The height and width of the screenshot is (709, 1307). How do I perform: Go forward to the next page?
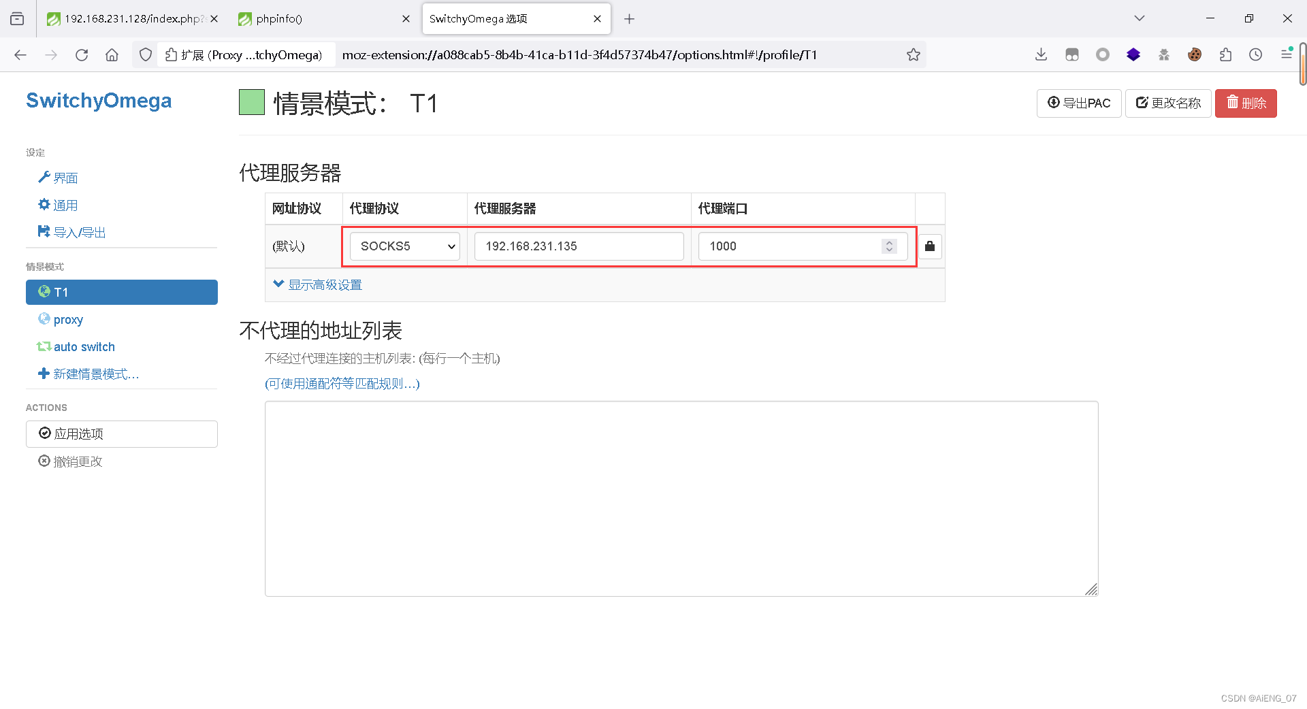pos(51,55)
